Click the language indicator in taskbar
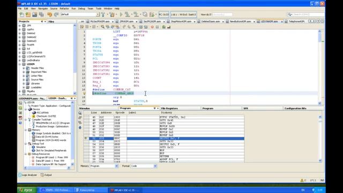The image size is (343, 193). coord(303,190)
